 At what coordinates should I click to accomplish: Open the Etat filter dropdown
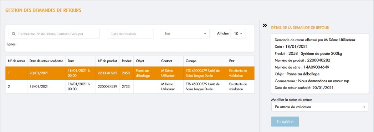tap(185, 34)
